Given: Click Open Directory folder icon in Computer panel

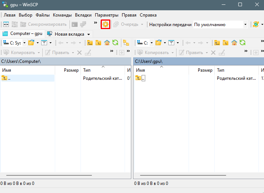Looking at the screenshot, I should click(x=31, y=43).
